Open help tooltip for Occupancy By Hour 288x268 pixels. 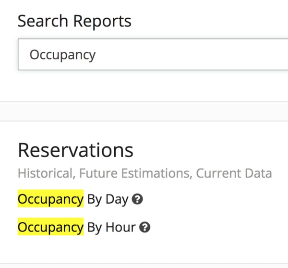tap(144, 227)
